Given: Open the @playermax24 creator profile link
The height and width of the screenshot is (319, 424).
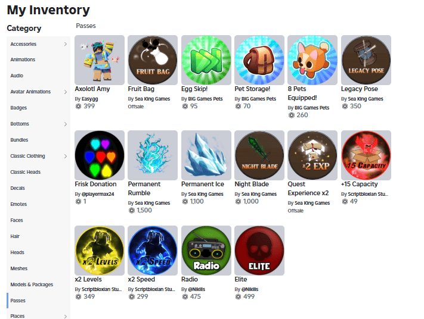Looking at the screenshot, I should [98, 194].
